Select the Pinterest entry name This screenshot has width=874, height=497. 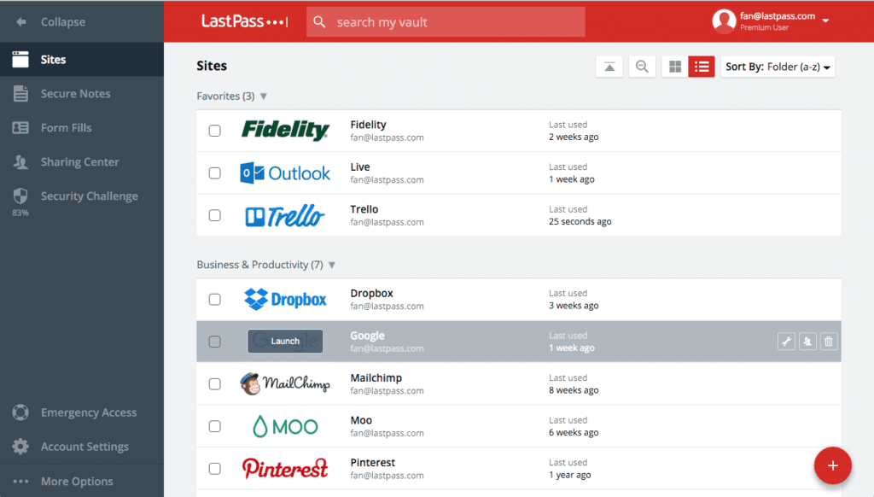(x=373, y=463)
